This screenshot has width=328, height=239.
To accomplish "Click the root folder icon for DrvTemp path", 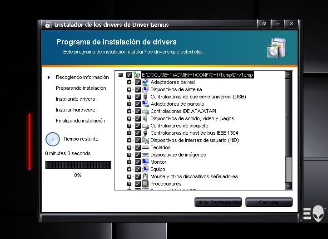I will 137,75.
